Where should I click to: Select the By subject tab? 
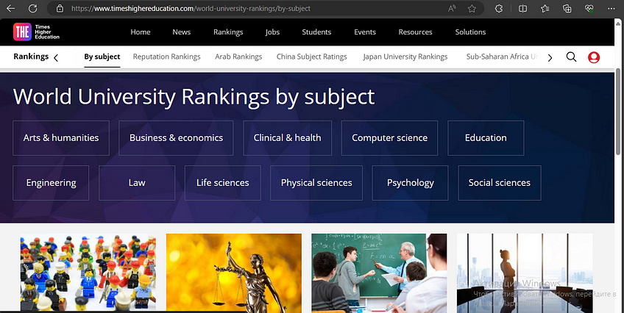[102, 57]
